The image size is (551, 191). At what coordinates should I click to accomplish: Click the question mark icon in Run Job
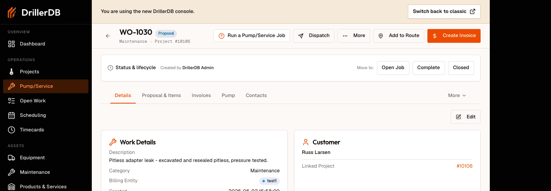(222, 36)
